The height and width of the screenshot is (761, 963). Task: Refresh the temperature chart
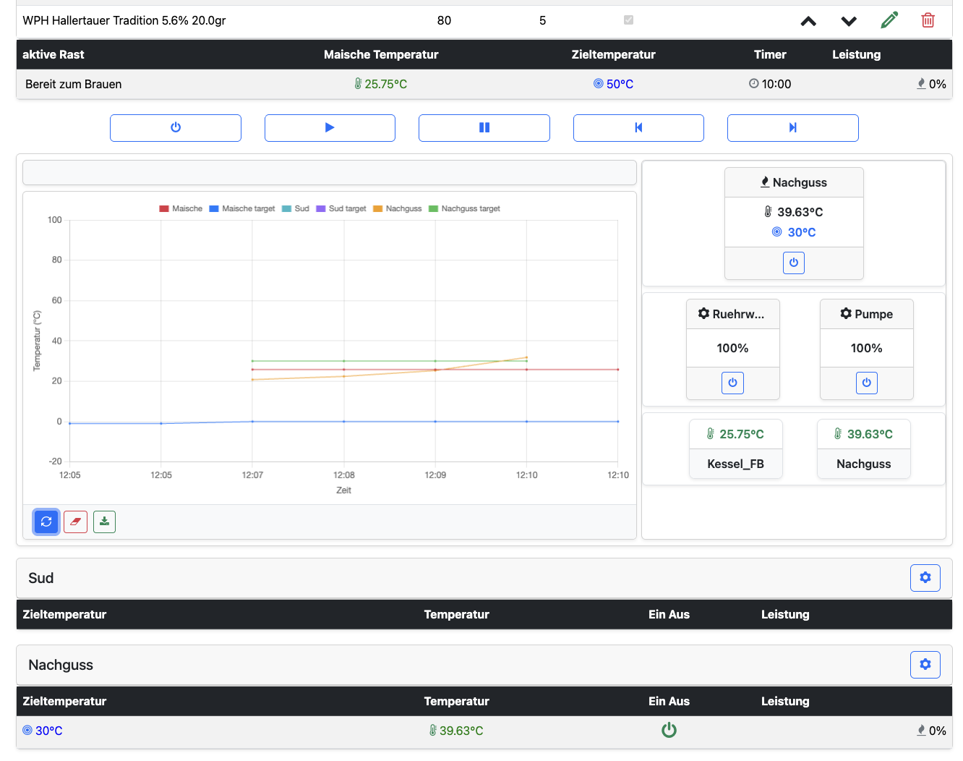coord(46,522)
